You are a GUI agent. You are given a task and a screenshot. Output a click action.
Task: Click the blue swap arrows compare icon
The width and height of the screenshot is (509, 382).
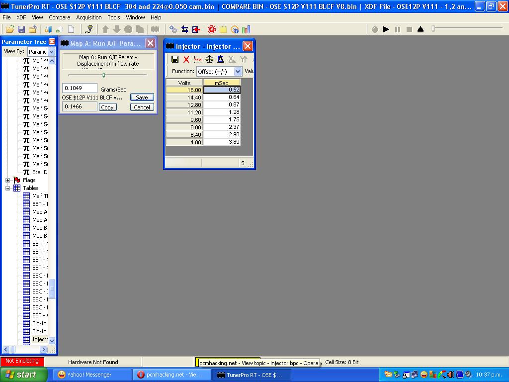185,29
